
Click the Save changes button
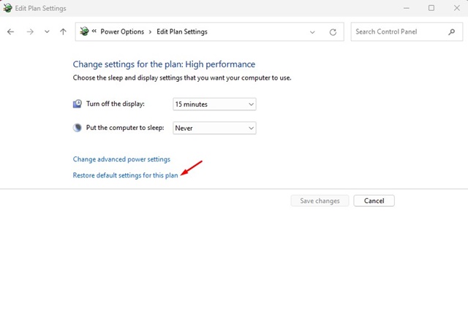tap(320, 201)
